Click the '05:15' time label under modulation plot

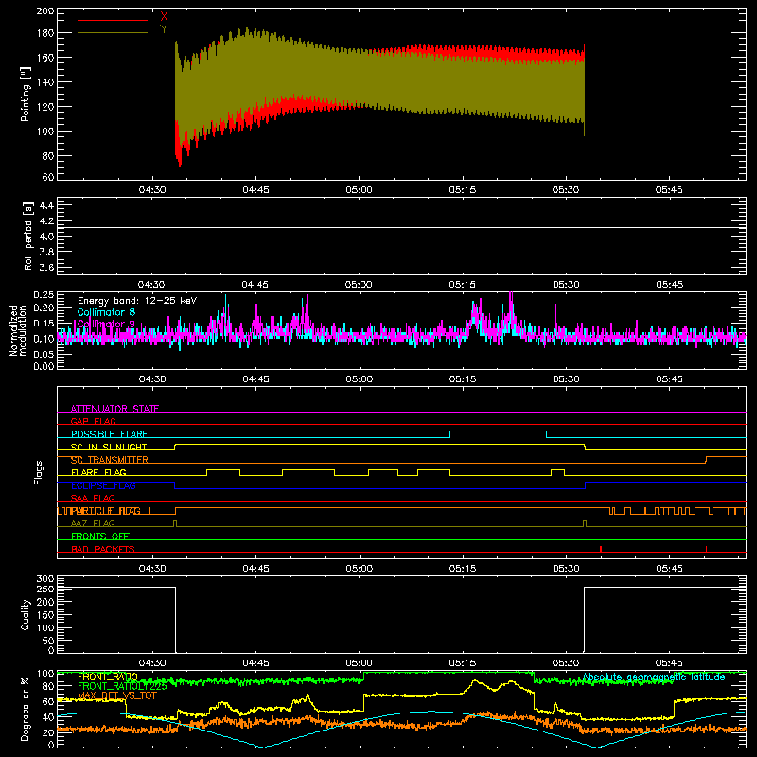[463, 379]
